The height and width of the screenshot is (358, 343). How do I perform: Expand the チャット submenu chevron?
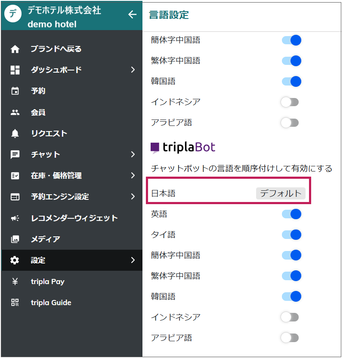click(133, 155)
